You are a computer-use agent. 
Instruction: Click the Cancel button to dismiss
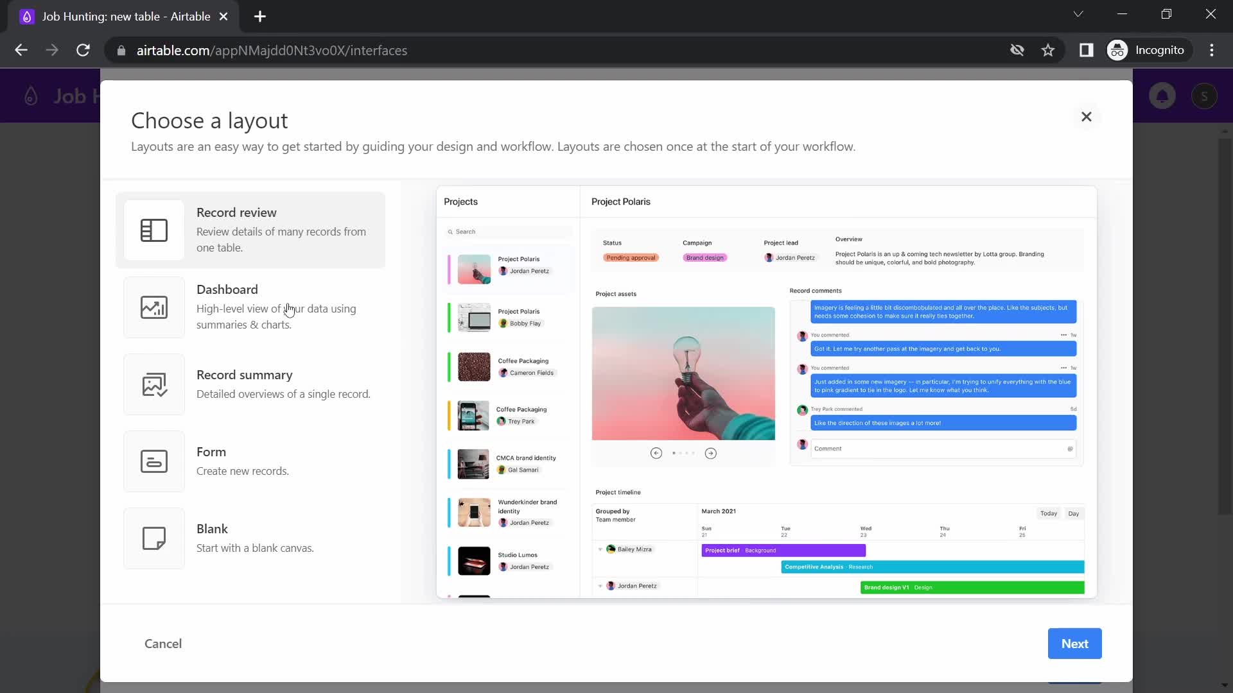coord(162,643)
